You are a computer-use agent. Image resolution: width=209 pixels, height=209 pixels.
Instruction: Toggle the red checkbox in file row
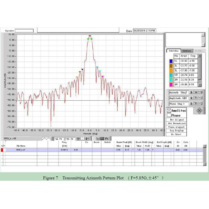click(x=2, y=150)
